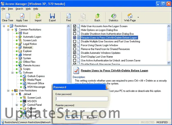Viewport: 172px width, 125px height.
Task: Expand the Control Panel node
Action: (17, 105)
